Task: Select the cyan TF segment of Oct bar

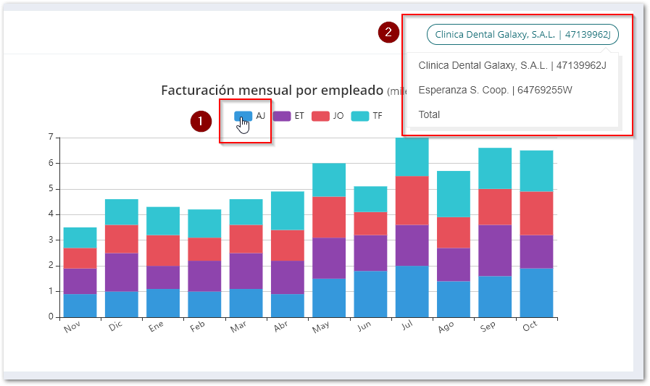Action: (536, 171)
